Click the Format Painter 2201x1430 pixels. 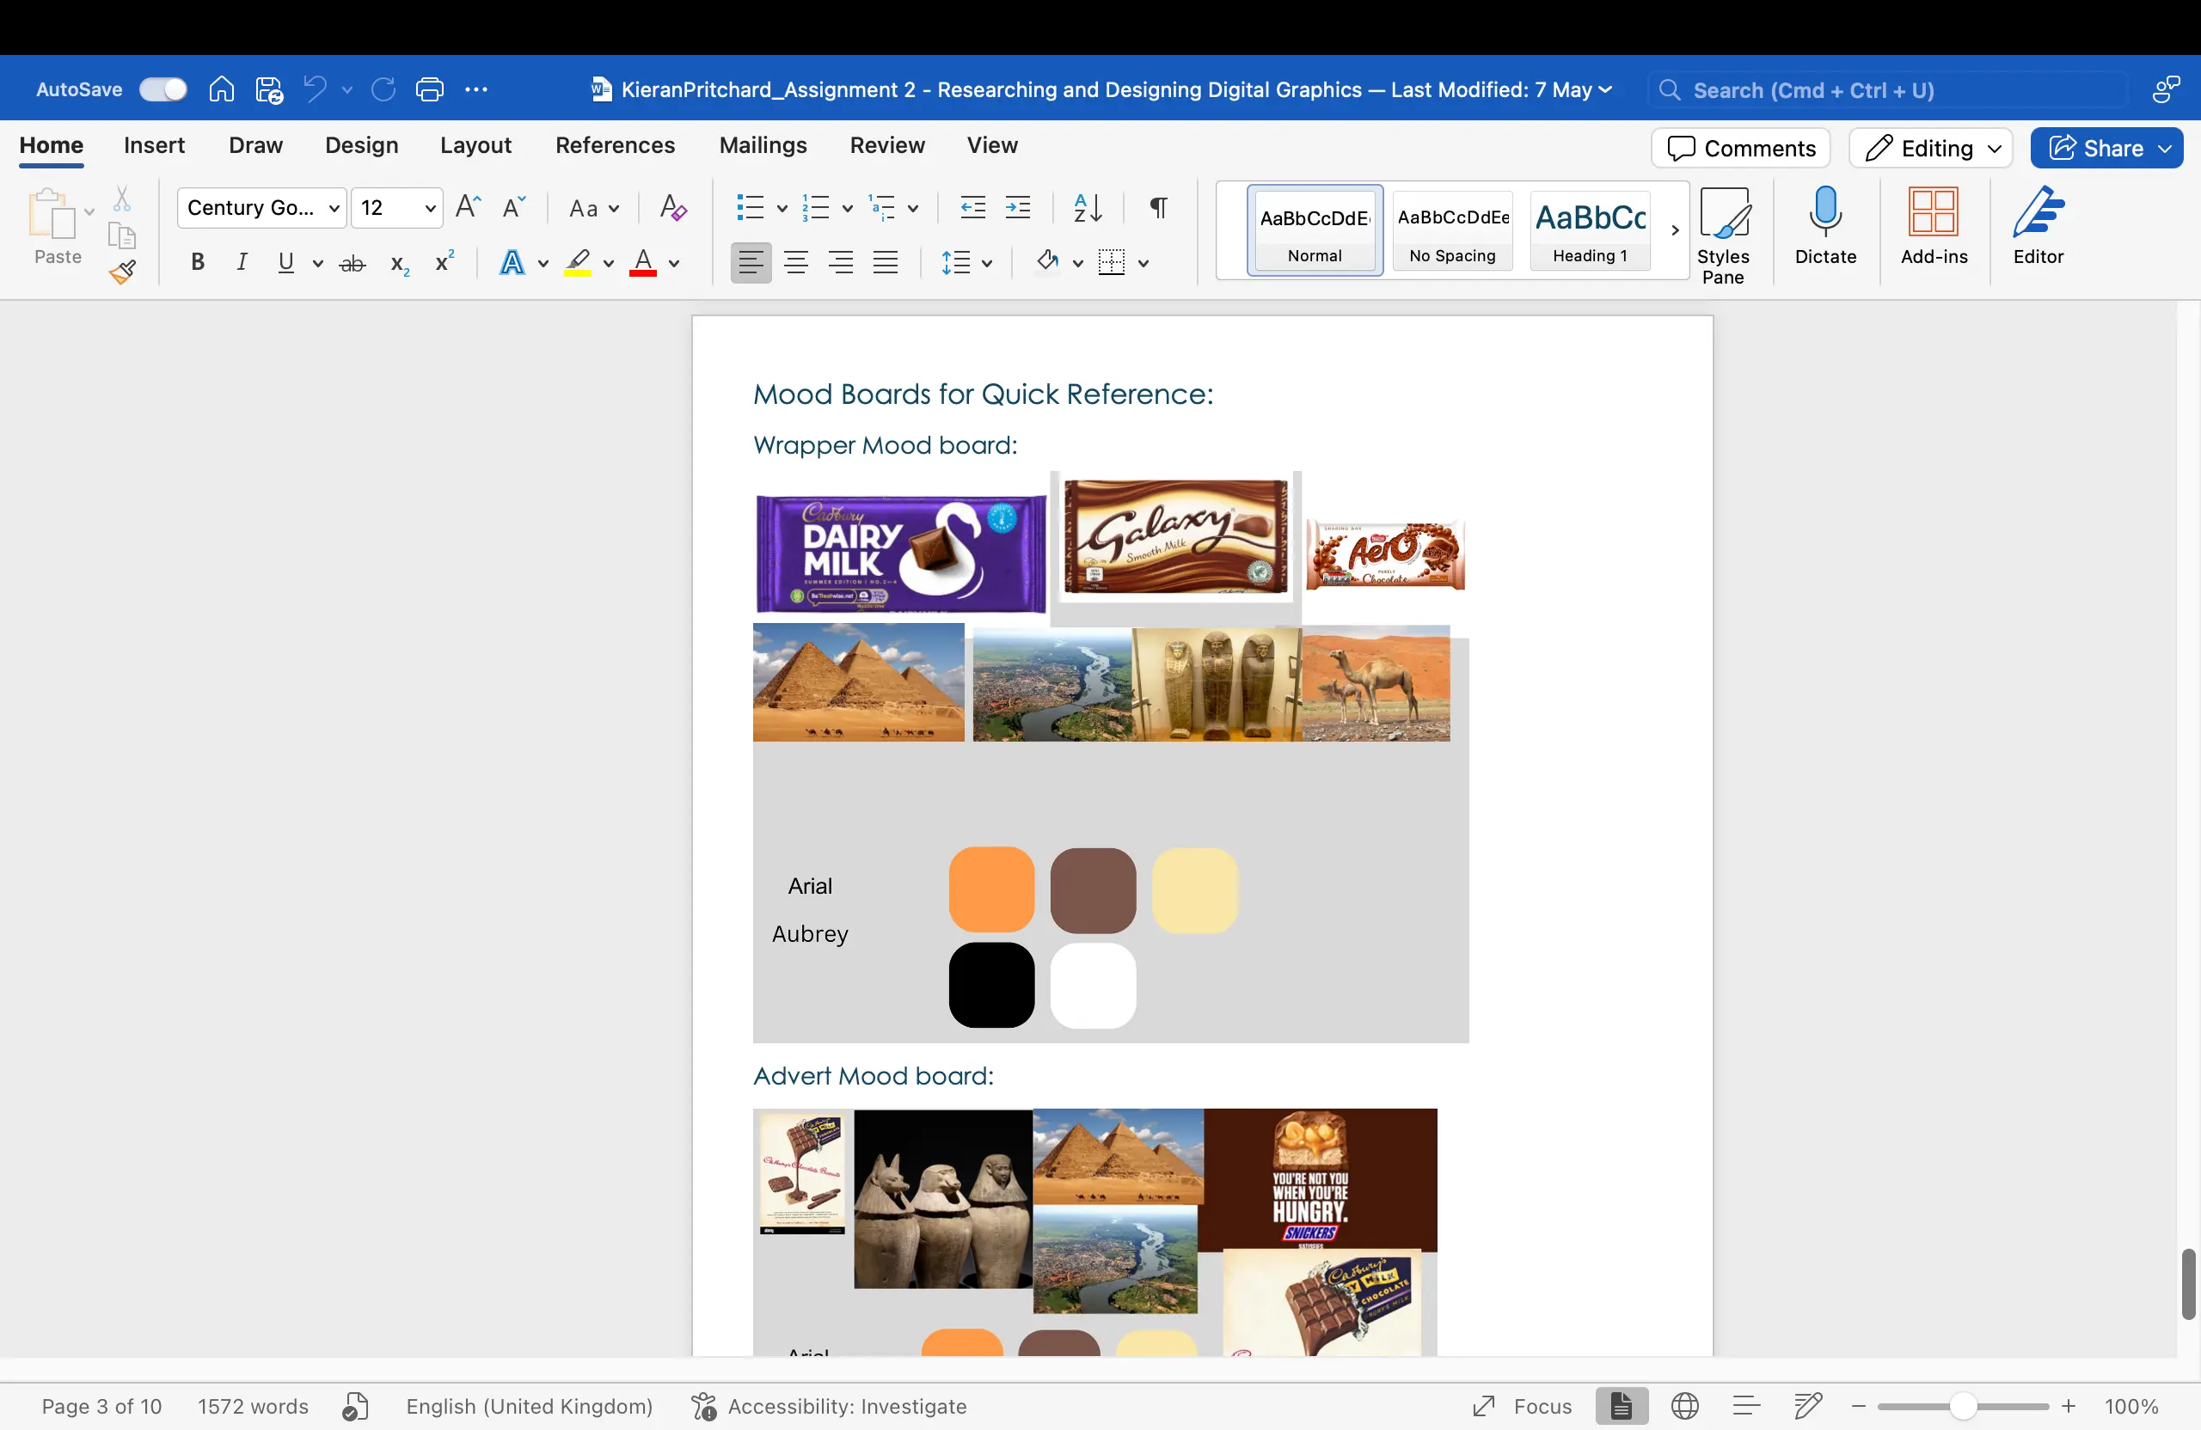pos(123,272)
